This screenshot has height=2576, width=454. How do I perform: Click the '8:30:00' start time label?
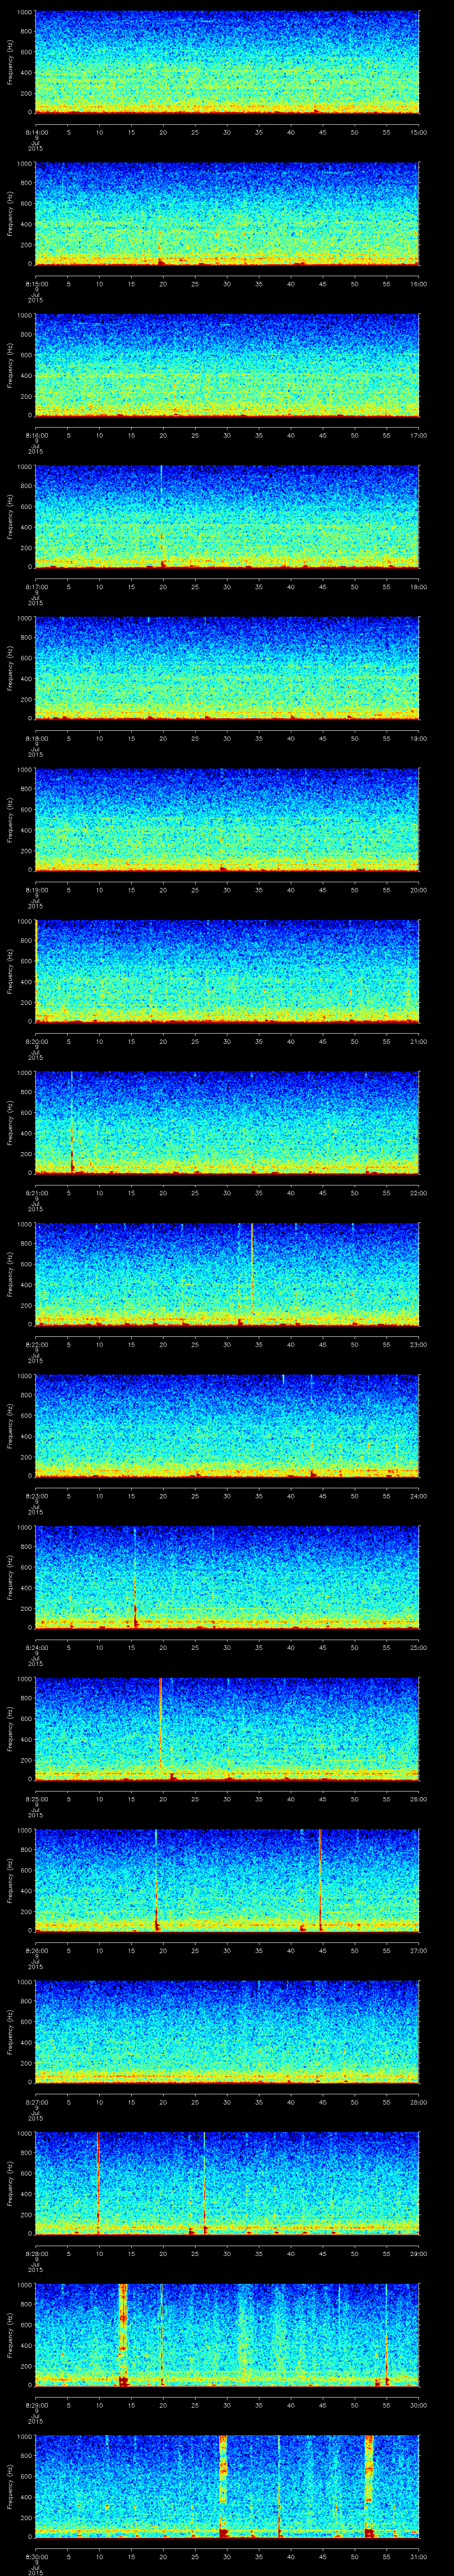[x=36, y=2556]
